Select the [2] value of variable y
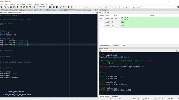This screenshot has height=100, width=179. [123, 26]
